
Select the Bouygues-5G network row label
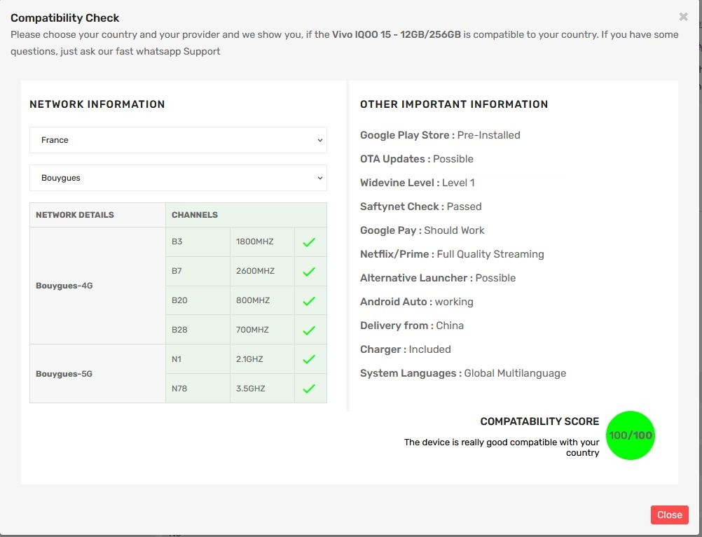coord(64,374)
